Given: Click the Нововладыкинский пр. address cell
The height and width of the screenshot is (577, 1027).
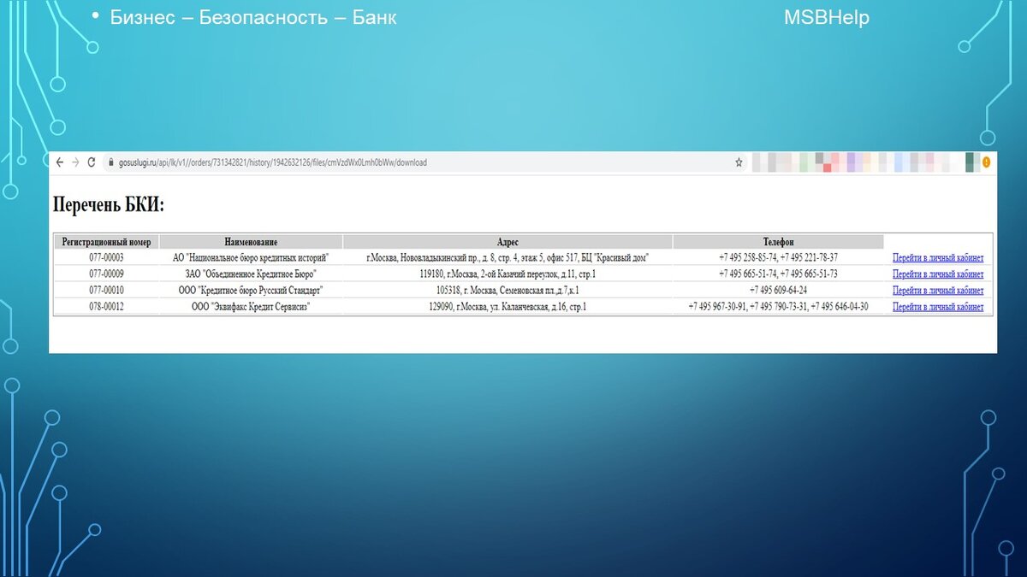Looking at the screenshot, I should point(508,257).
